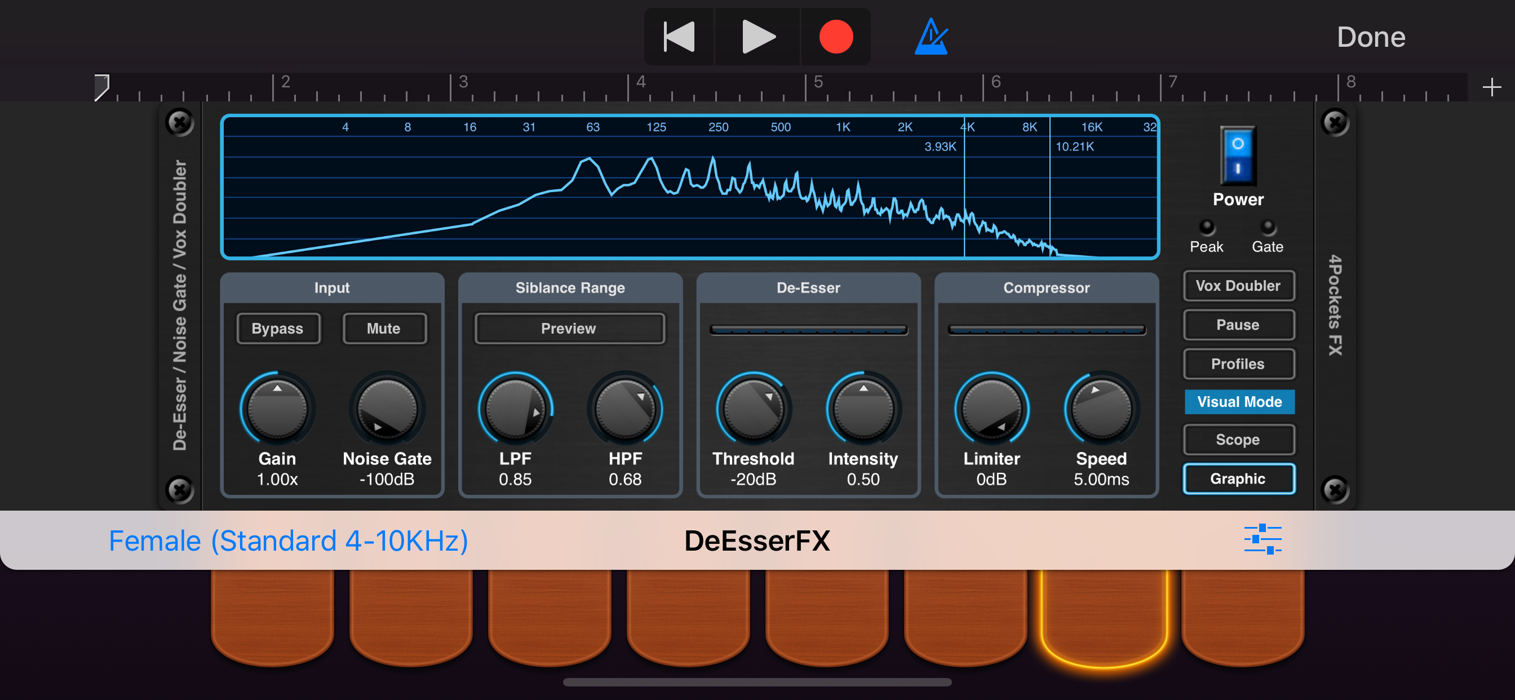The image size is (1515, 700).
Task: Tap the glowing highlighted orange pad
Action: coord(1104,618)
